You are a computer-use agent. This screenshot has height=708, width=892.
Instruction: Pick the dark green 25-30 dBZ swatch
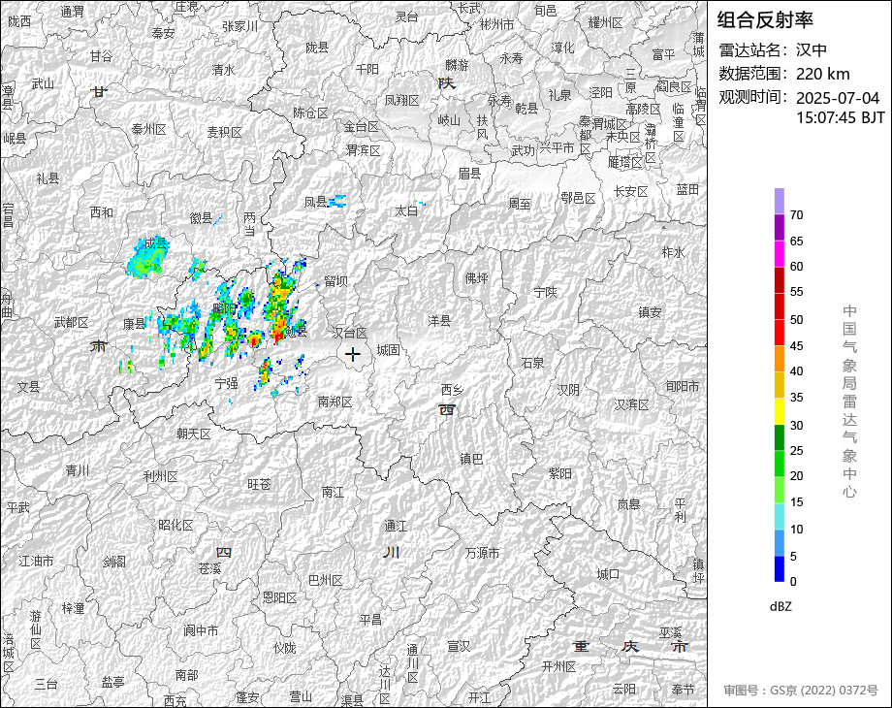(x=780, y=437)
